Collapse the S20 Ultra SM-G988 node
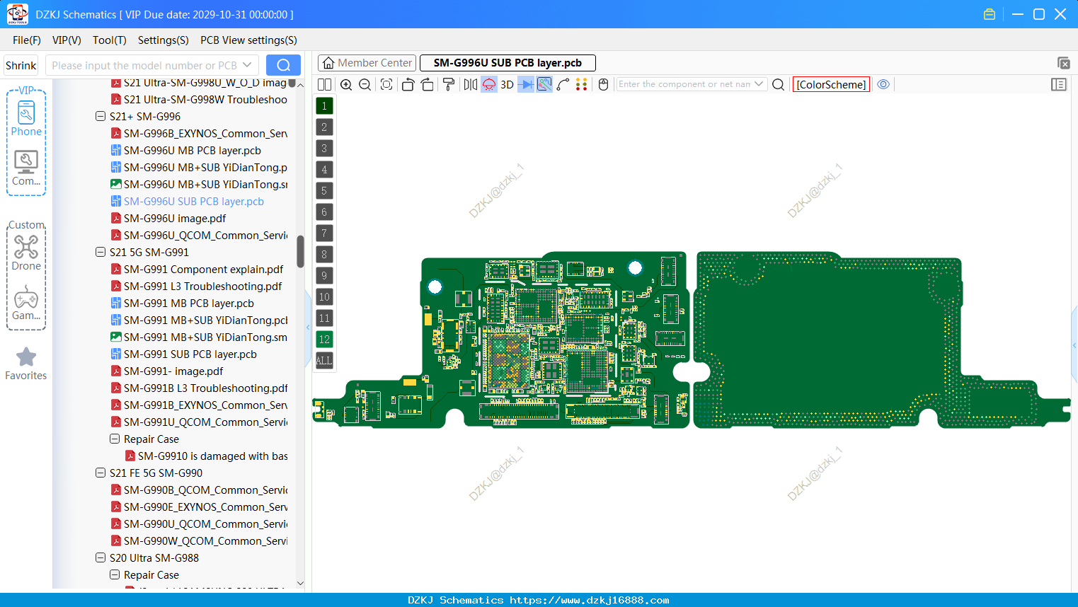The width and height of the screenshot is (1078, 607). point(101,557)
